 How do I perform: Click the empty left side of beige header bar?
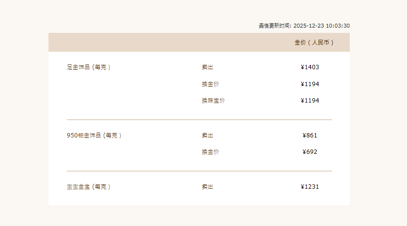click(121, 43)
